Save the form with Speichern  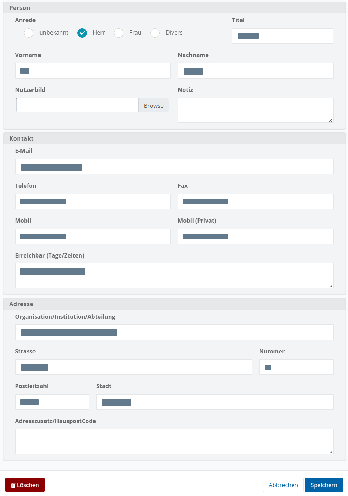pyautogui.click(x=324, y=485)
